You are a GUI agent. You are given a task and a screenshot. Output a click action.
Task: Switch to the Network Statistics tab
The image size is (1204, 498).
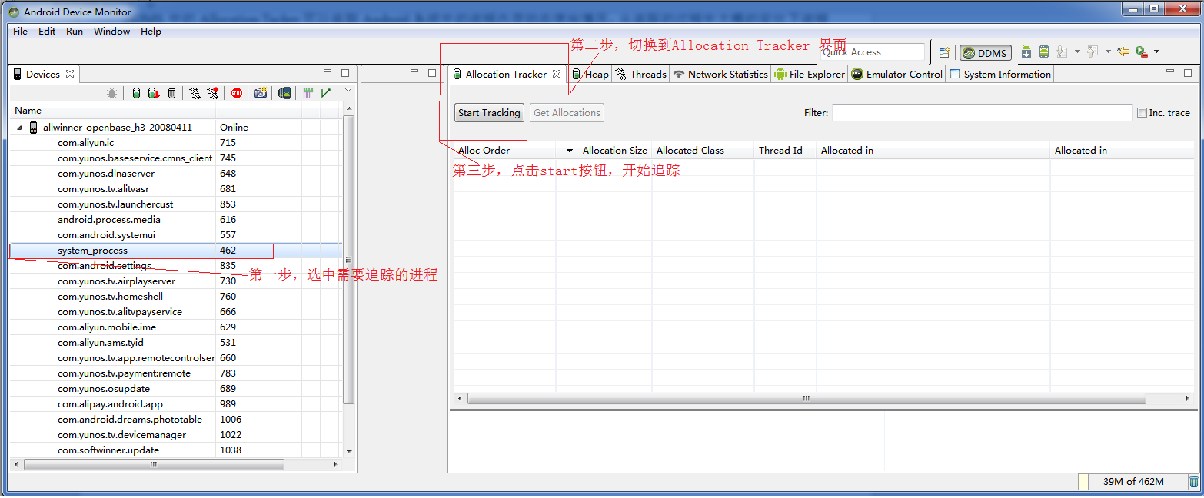(720, 75)
